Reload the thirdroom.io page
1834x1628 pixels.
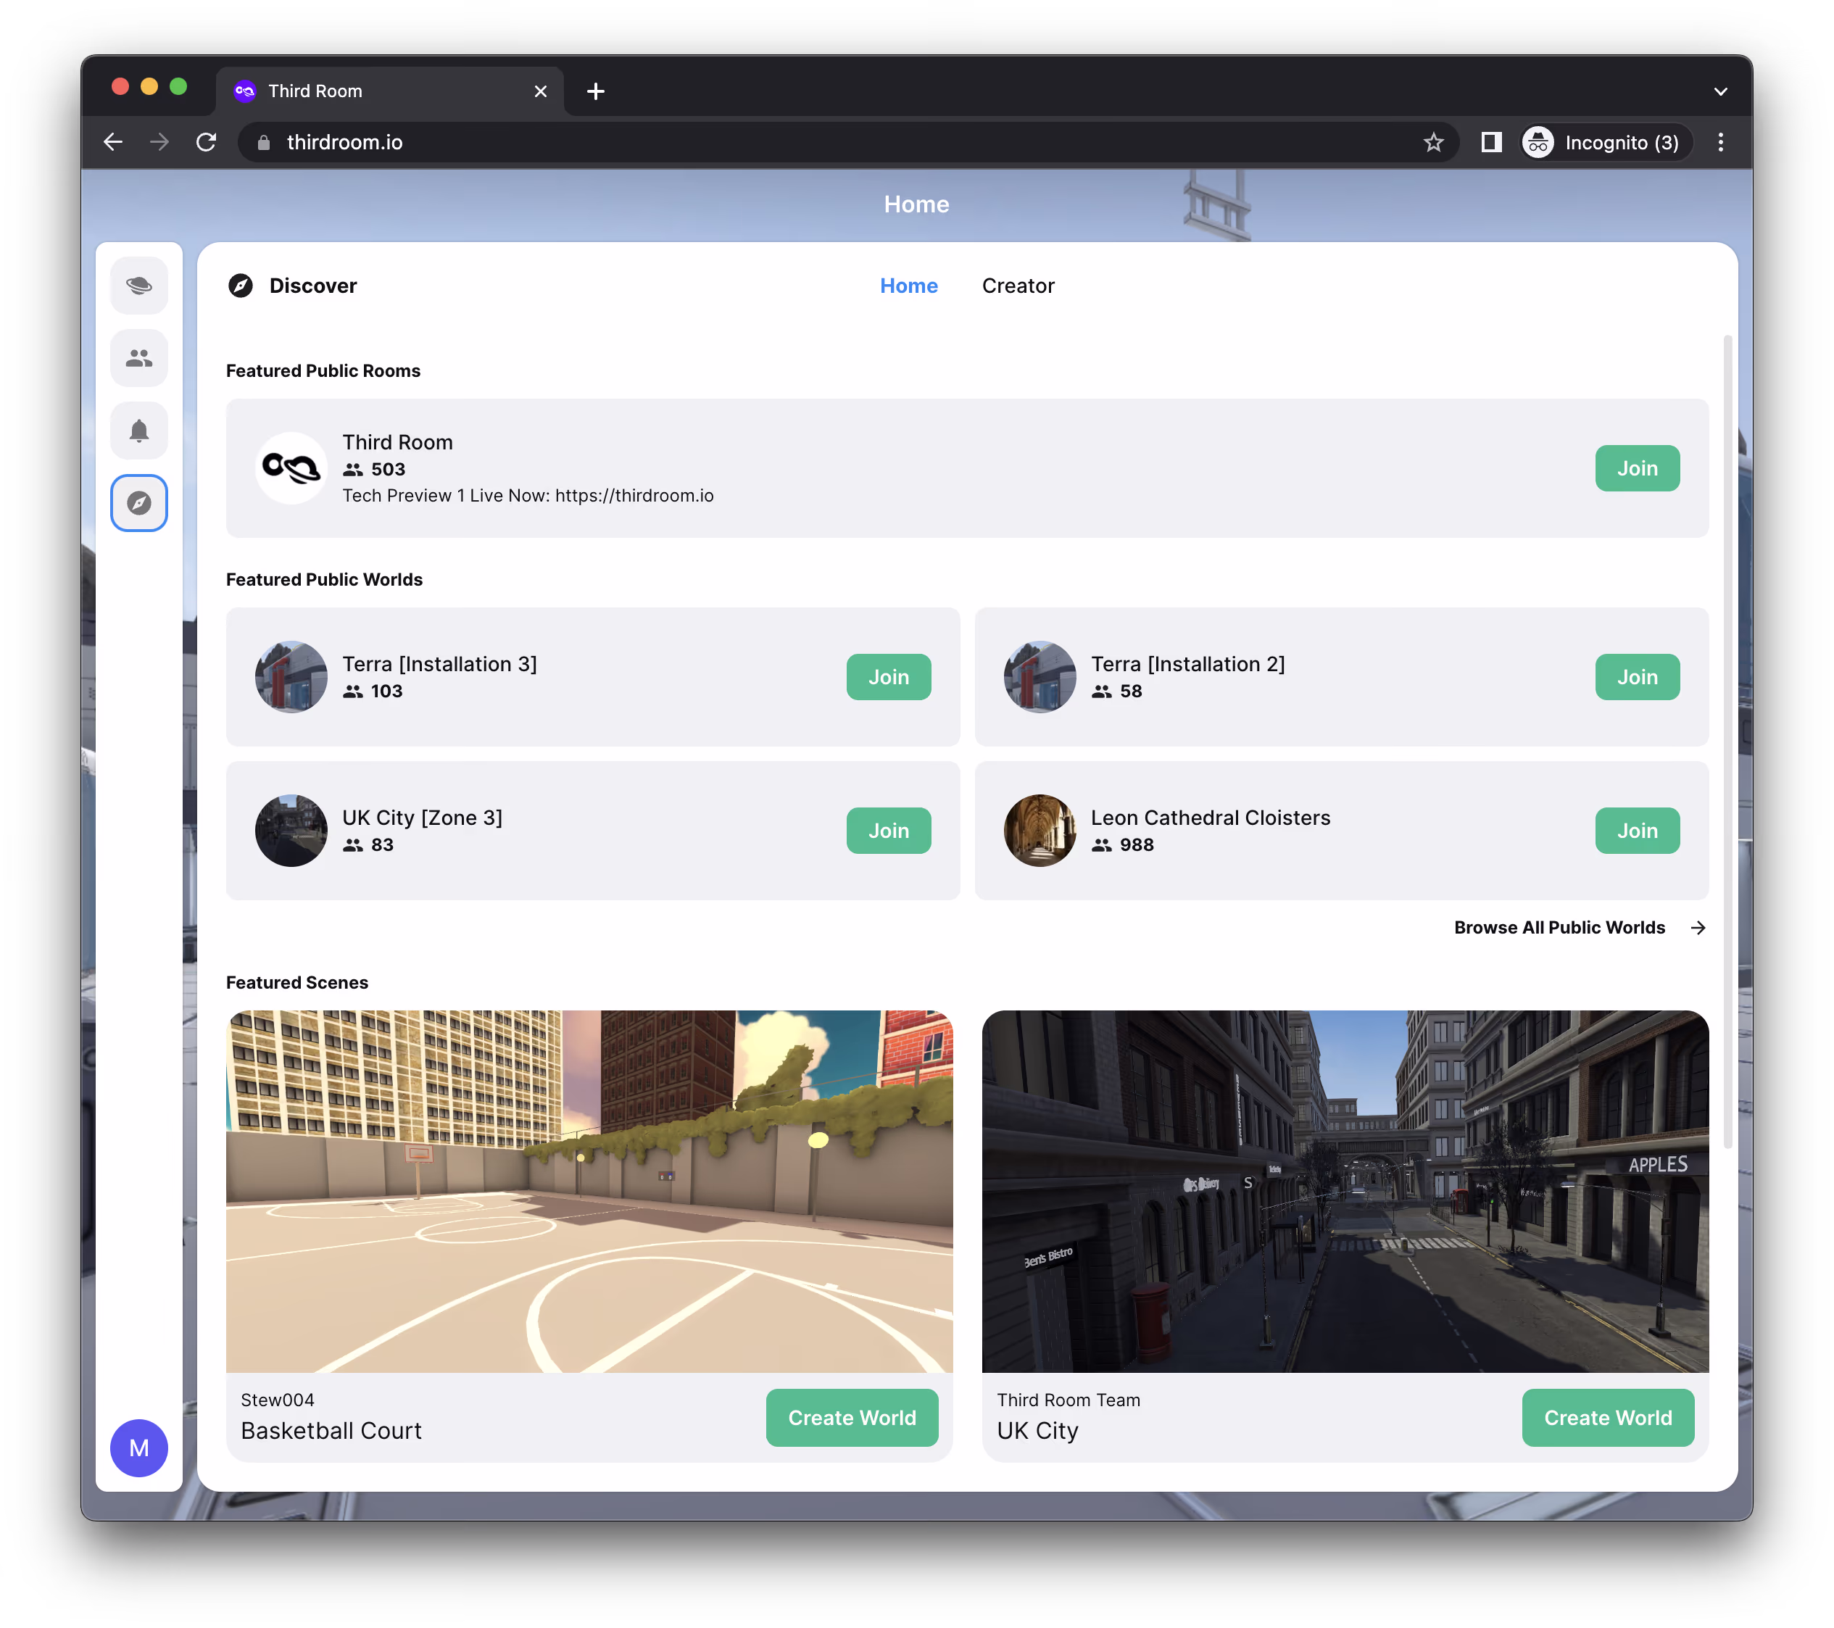(x=207, y=143)
